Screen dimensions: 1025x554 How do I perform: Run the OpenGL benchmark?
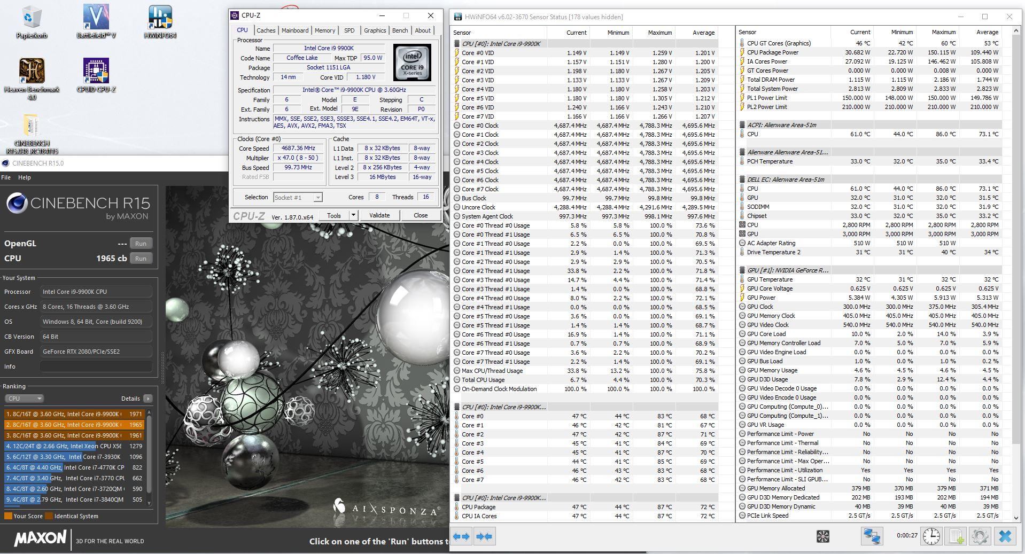[x=141, y=243]
